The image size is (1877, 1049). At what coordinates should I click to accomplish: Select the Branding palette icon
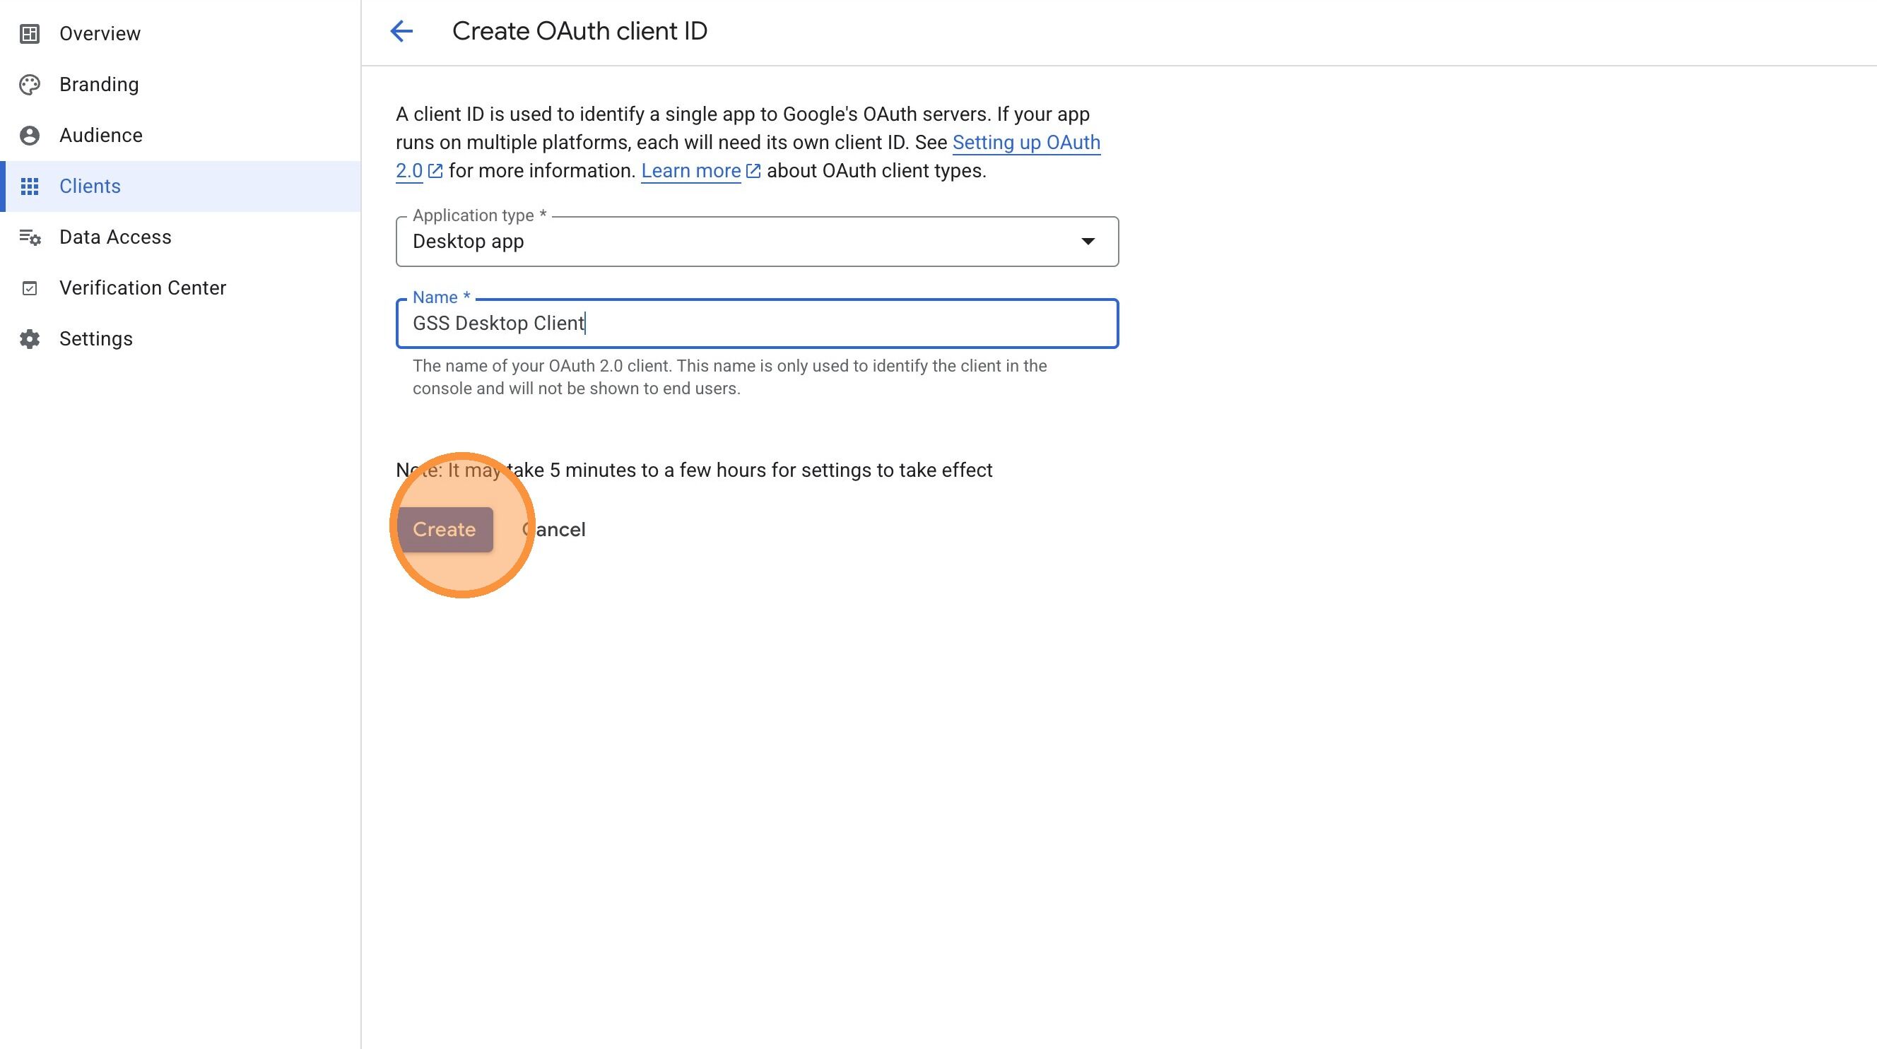pos(30,84)
